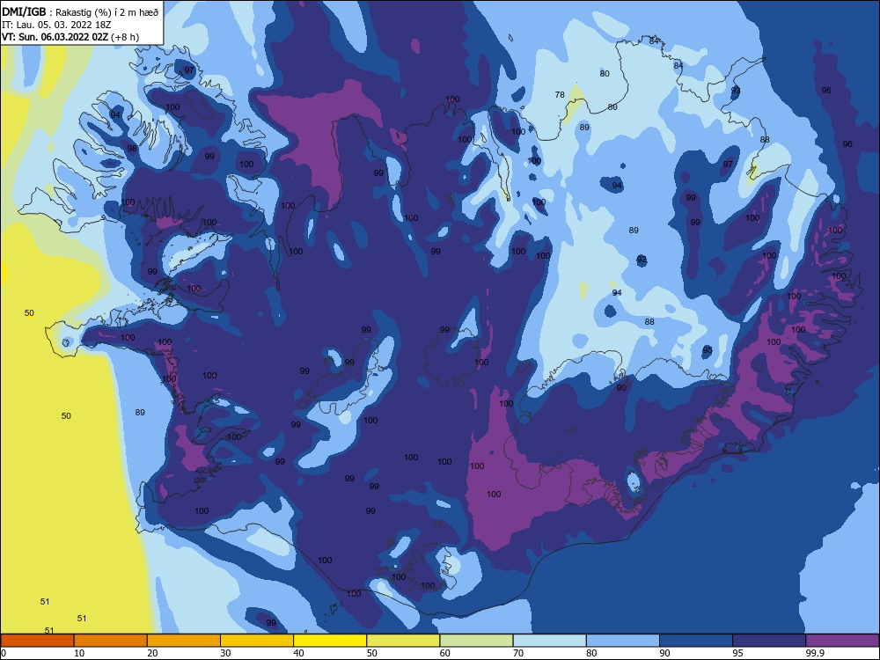Viewport: 880px width, 660px height.
Task: Click the bright yellow 40–50 legend swatch
Action: click(x=330, y=641)
